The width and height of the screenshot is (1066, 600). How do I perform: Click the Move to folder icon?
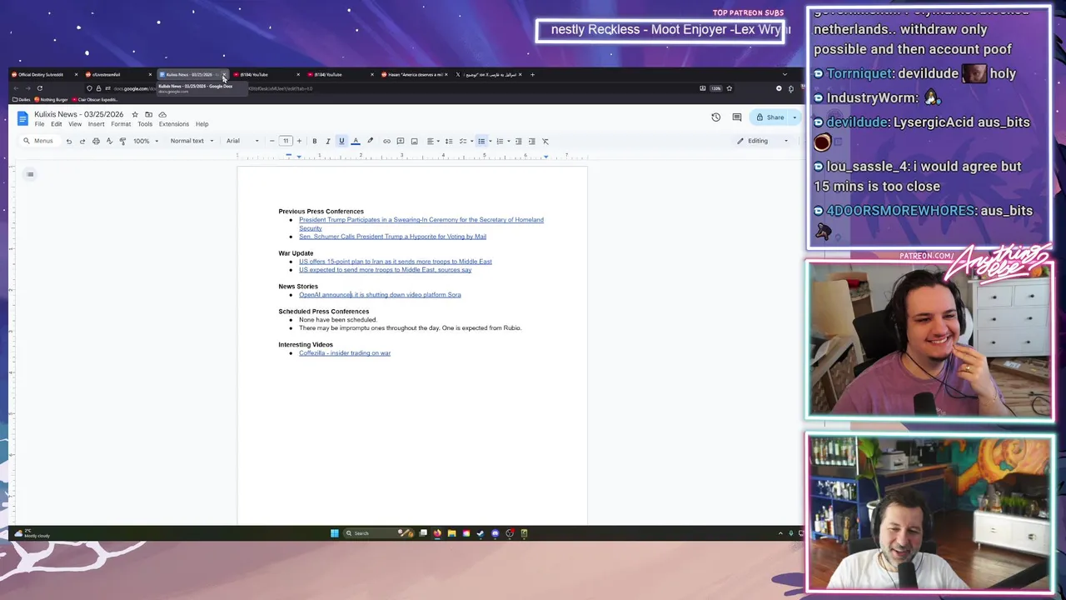(148, 114)
